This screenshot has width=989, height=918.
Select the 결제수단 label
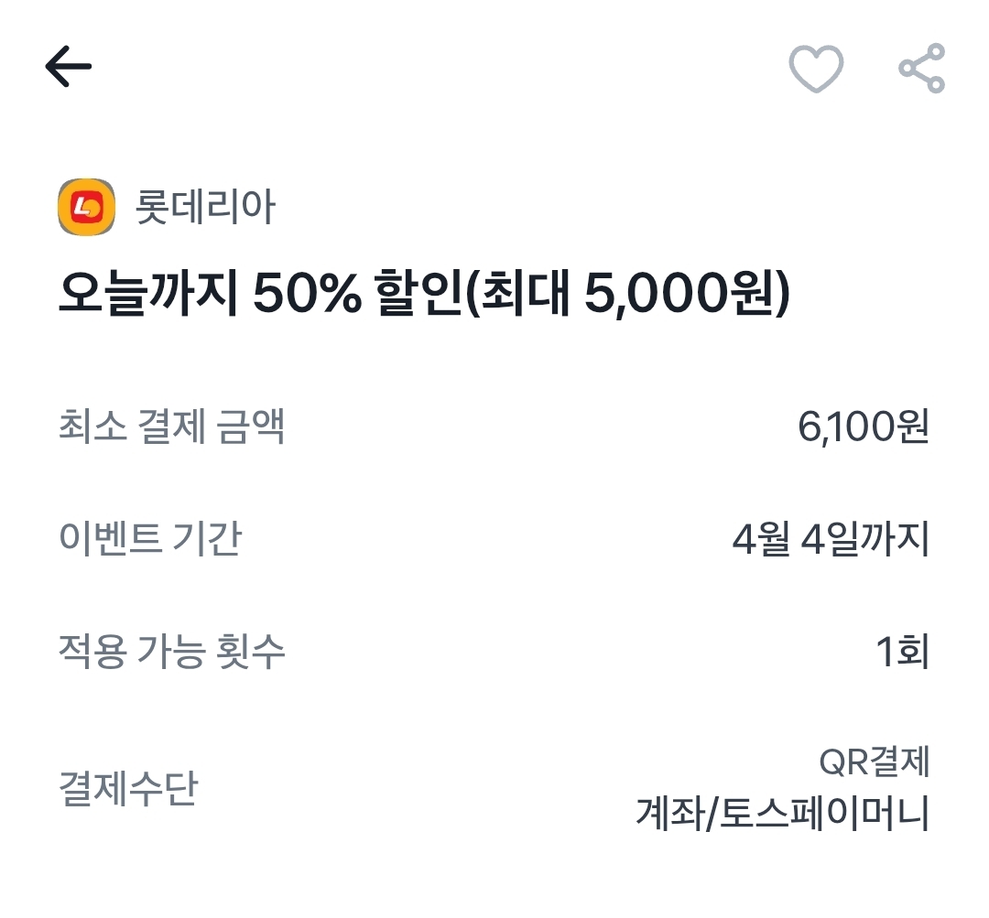coord(127,787)
